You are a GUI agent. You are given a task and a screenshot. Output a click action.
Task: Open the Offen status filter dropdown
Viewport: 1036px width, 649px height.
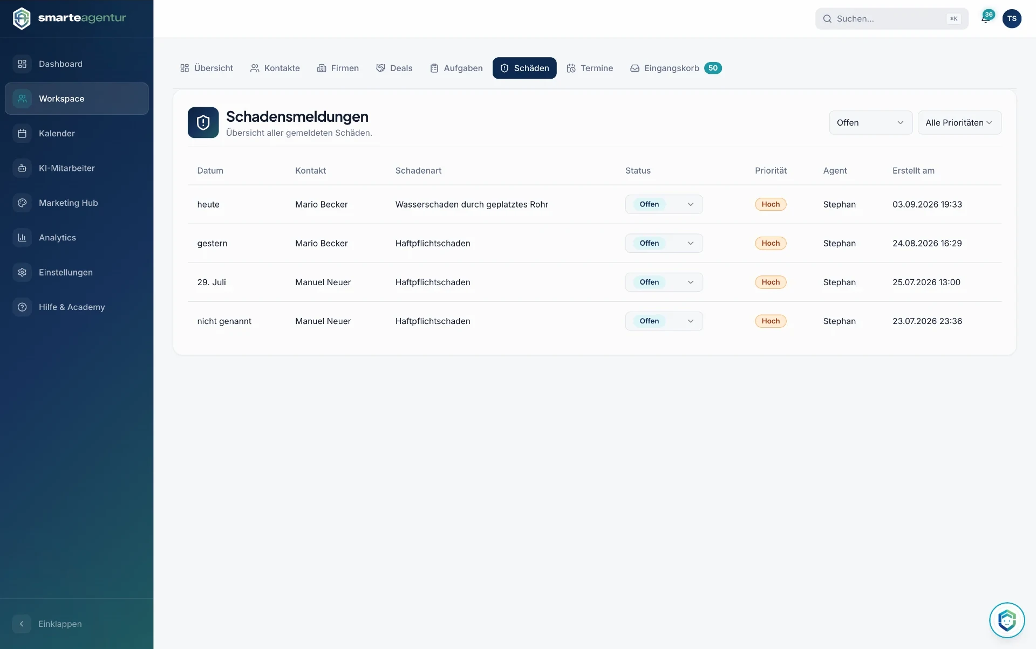[x=870, y=123]
